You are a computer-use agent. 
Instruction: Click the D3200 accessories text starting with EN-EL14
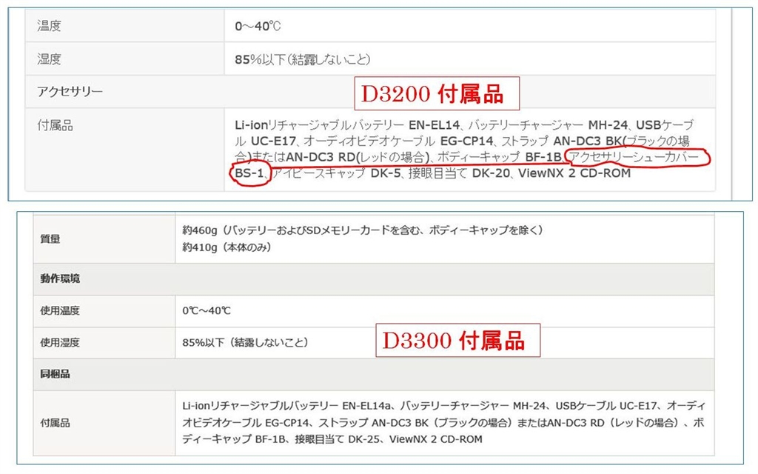point(465,149)
